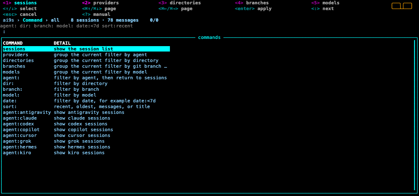
Task: Select the 'branches' command row
Action: pyautogui.click(x=86, y=66)
